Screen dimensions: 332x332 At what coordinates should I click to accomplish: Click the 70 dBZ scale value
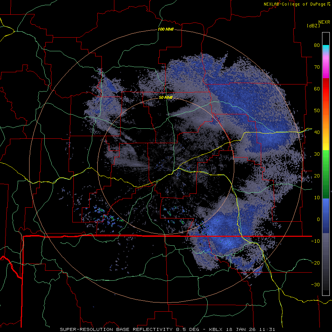point(317,67)
